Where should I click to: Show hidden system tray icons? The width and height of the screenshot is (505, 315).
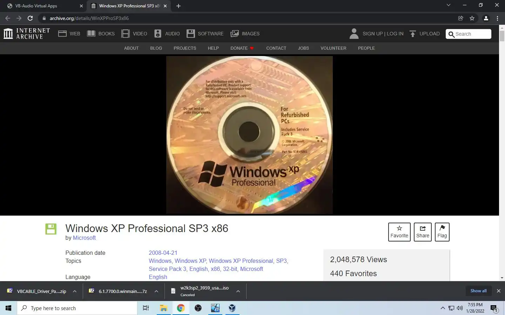443,308
